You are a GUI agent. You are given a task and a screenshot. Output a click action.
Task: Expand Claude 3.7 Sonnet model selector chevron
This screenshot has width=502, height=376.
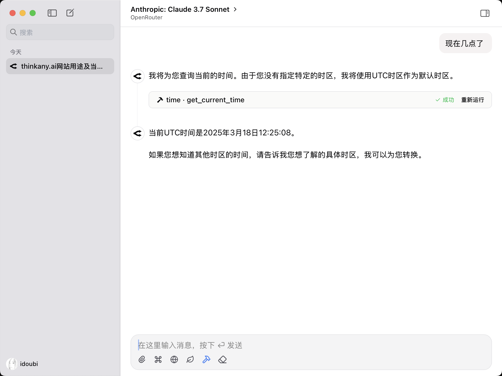[x=235, y=9]
